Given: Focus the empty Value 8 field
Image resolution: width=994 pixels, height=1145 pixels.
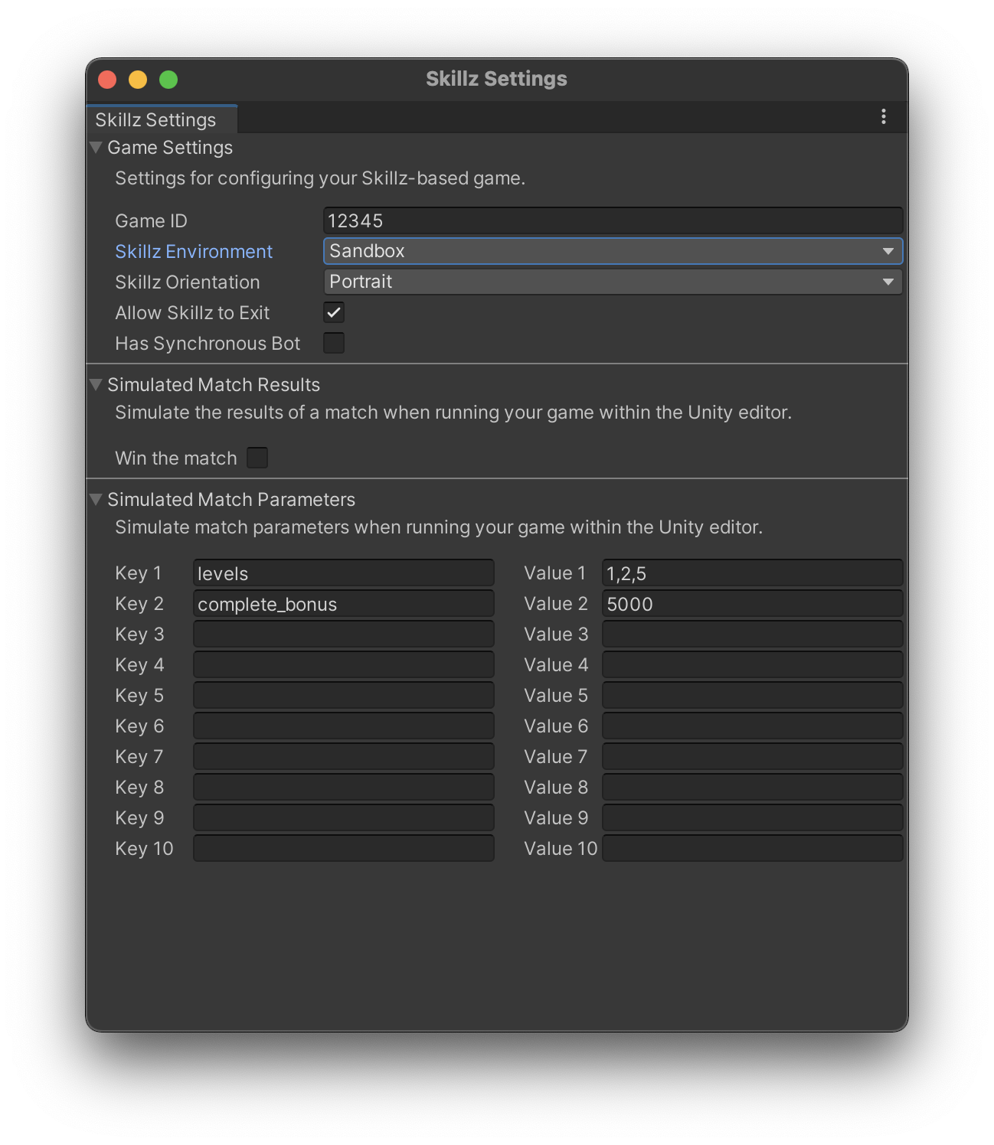Looking at the screenshot, I should pos(752,788).
